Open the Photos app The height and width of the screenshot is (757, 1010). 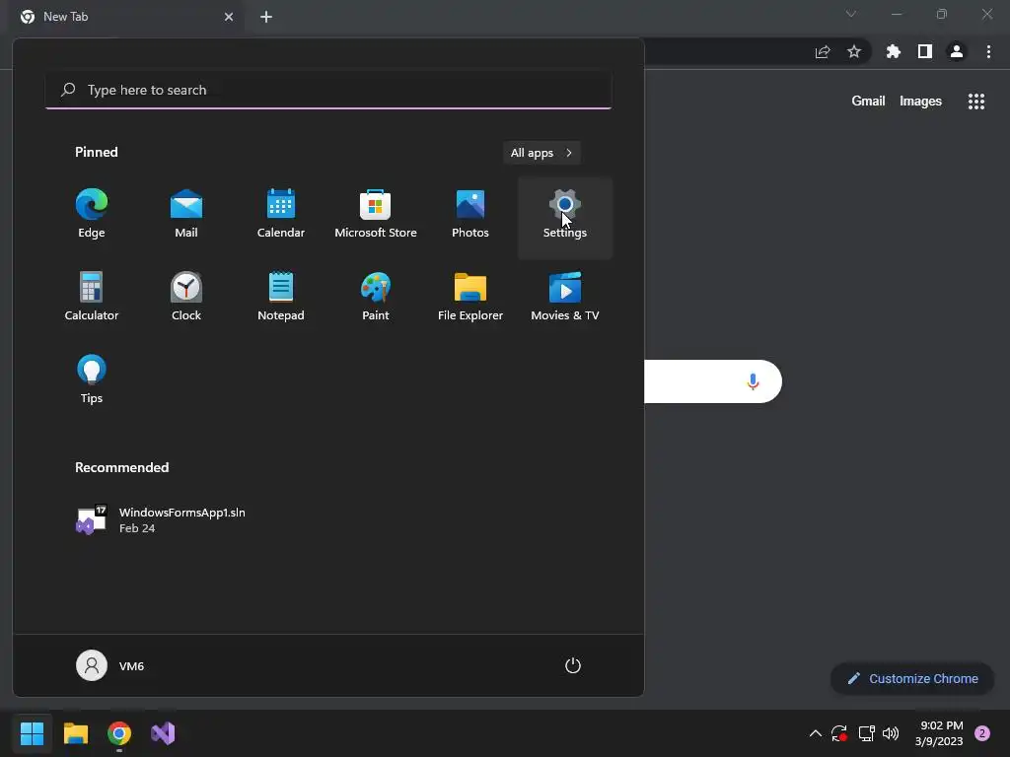tap(470, 214)
